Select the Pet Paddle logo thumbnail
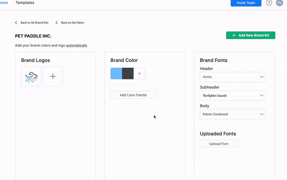287x180 pixels. [x=31, y=76]
